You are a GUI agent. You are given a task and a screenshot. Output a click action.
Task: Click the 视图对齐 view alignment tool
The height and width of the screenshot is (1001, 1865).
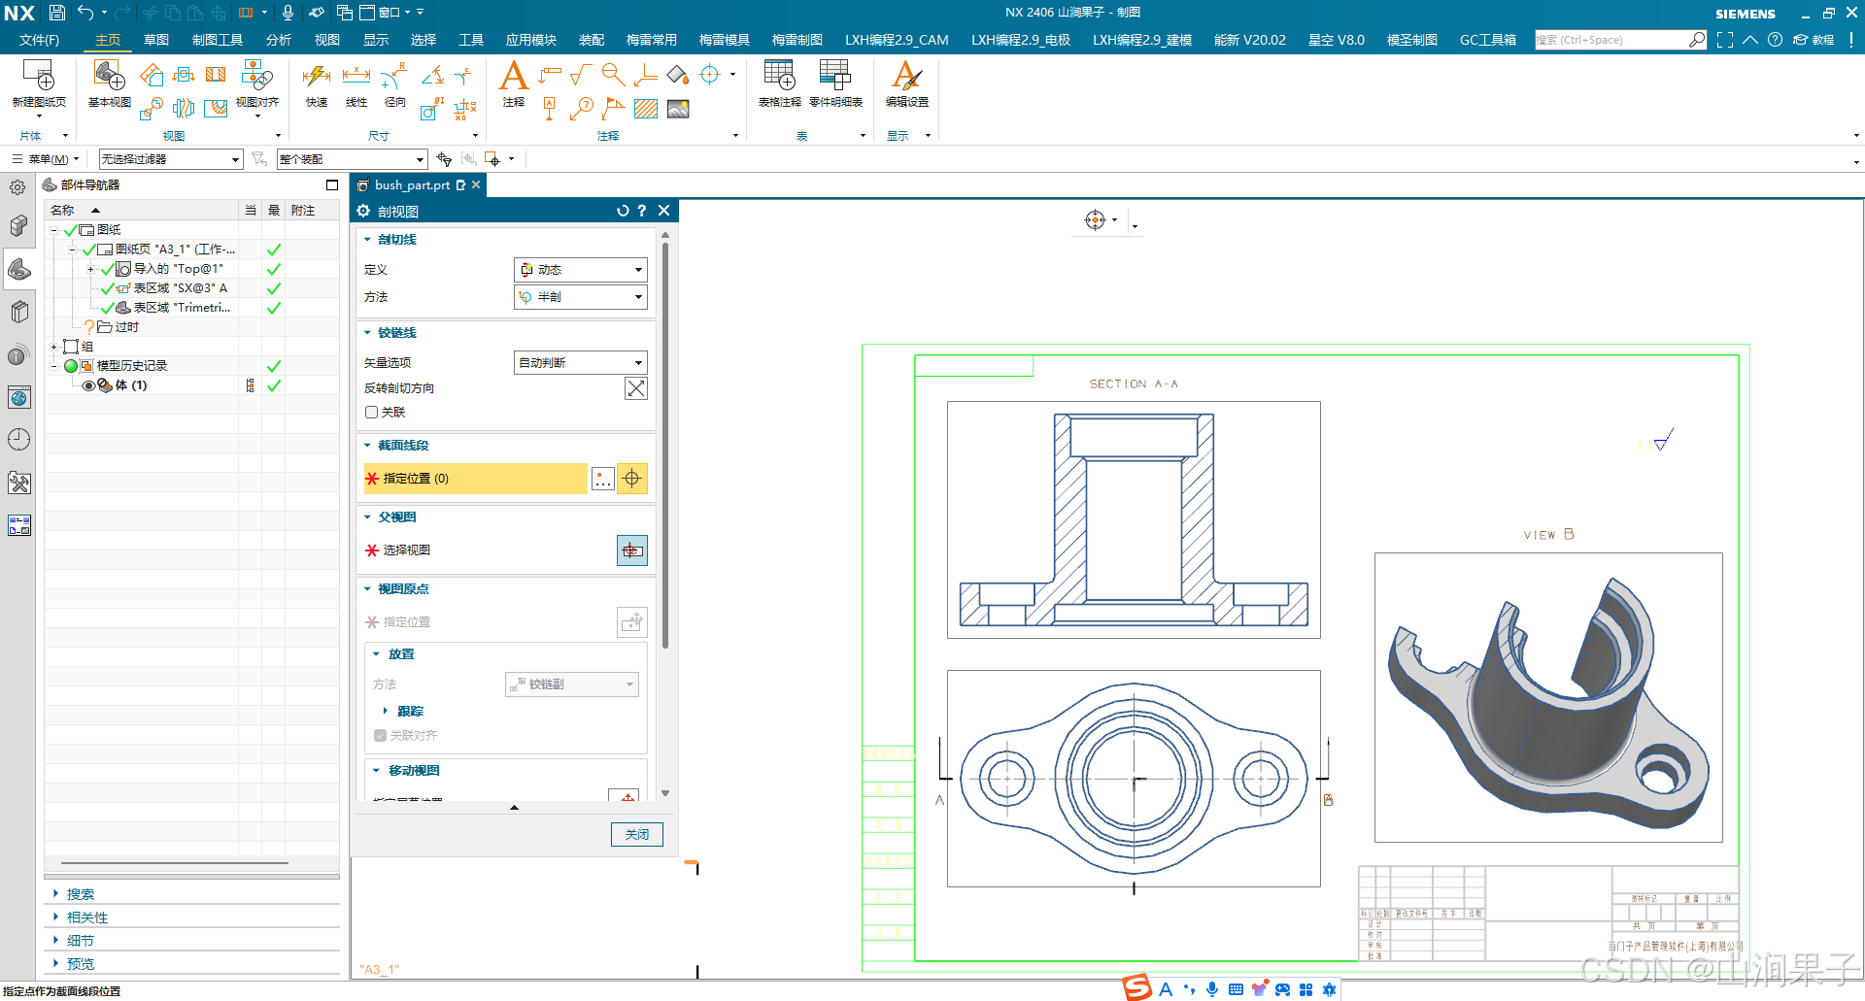click(x=256, y=76)
